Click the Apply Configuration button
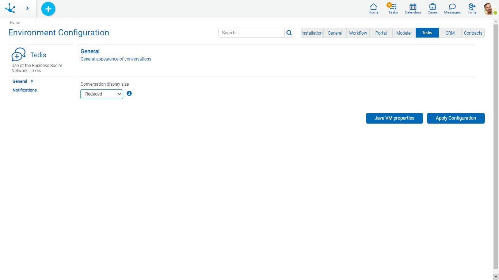This screenshot has height=280, width=499. pos(456,118)
